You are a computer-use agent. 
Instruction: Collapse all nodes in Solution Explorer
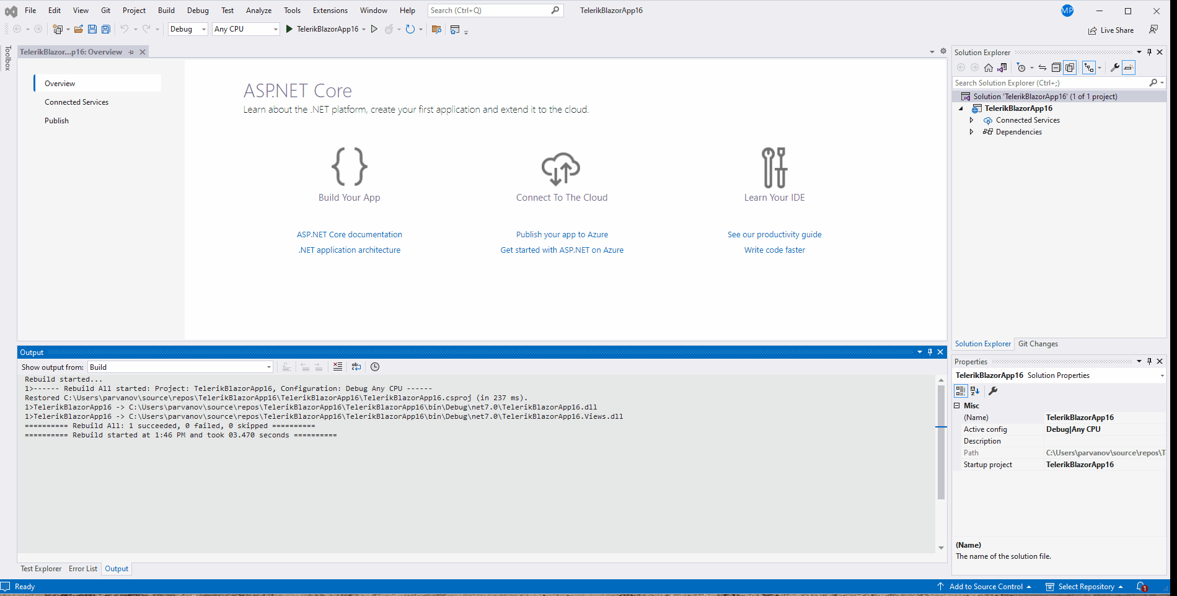(x=1056, y=68)
